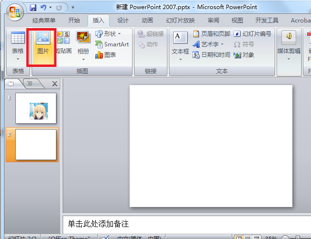
Task: Select blank slide 2 thumbnail
Action: 36,144
